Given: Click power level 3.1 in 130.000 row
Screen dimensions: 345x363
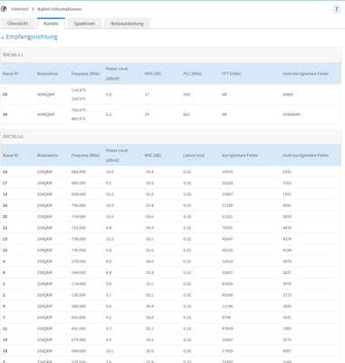Looking at the screenshot, I should [x=109, y=295].
